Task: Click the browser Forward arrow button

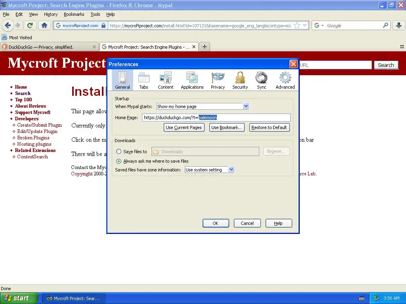Action: (17, 25)
